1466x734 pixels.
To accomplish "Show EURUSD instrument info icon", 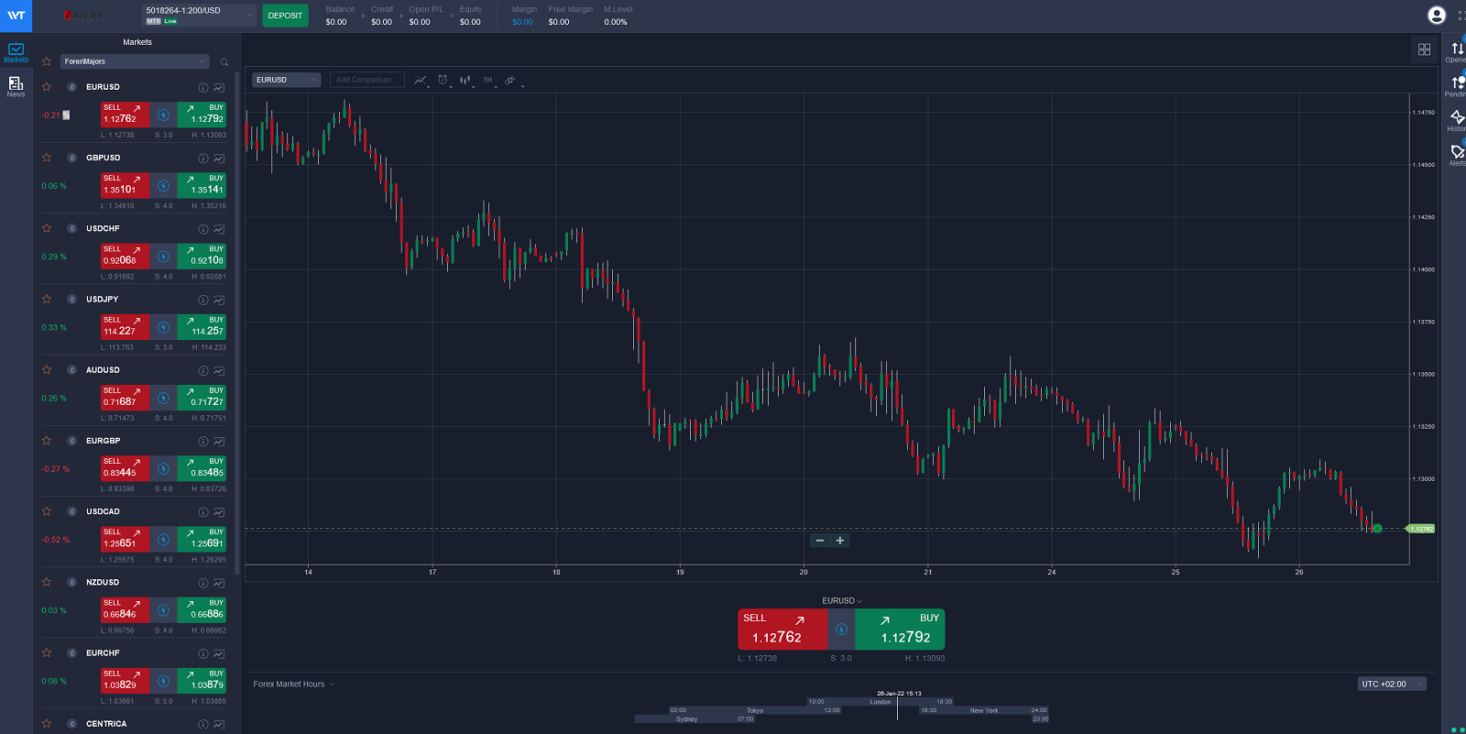I will pyautogui.click(x=203, y=88).
